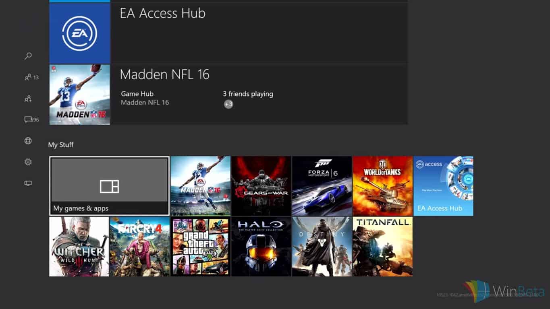The width and height of the screenshot is (550, 309).
Task: Launch the Far Cry 4 tile
Action: point(140,247)
